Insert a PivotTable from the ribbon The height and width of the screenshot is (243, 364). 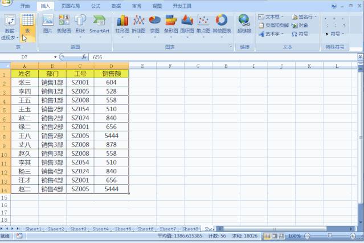[x=10, y=26]
